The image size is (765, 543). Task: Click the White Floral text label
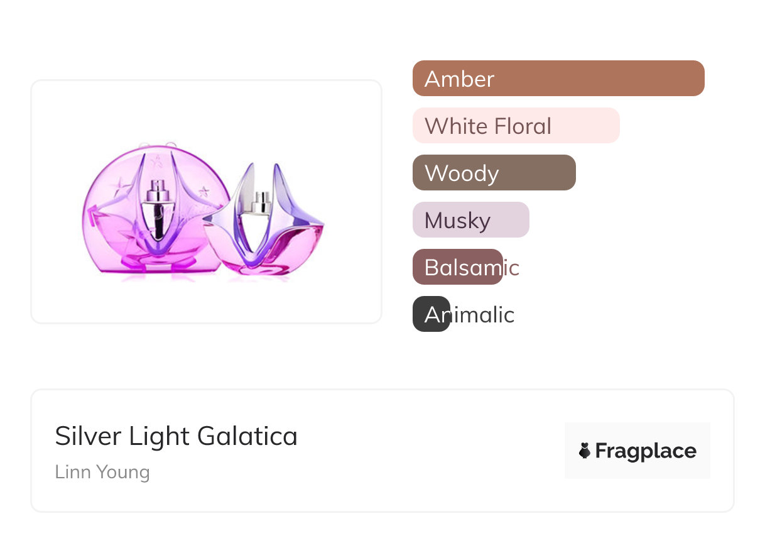(x=488, y=126)
